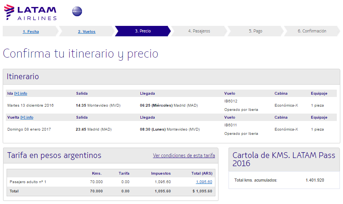
Task: Click 1 pieza baggage for return flight
Action: pos(317,129)
